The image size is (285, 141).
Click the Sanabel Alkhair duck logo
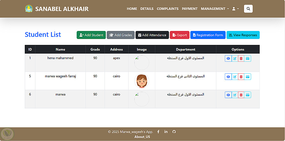click(x=29, y=9)
